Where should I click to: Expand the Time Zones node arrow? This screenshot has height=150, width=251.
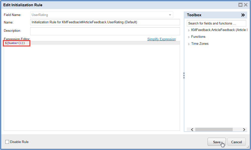click(189, 44)
